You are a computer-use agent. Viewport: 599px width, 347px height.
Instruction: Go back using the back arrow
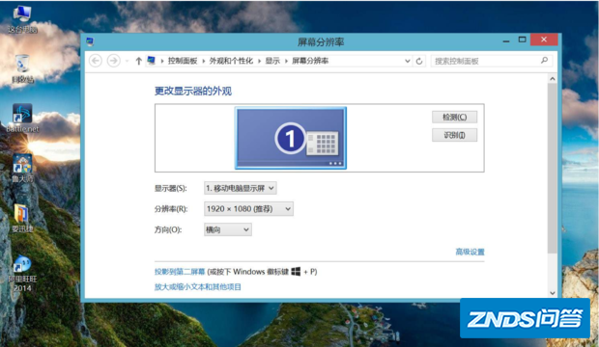click(96, 61)
